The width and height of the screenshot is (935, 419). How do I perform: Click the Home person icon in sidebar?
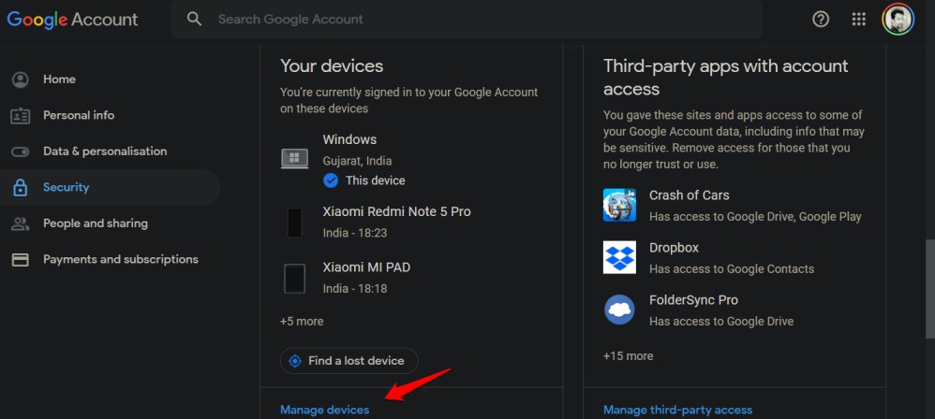click(x=21, y=79)
